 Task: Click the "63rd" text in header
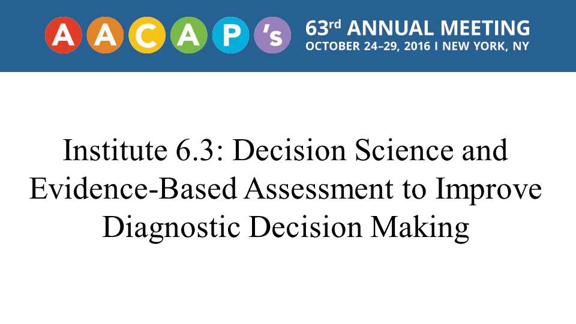point(324,28)
